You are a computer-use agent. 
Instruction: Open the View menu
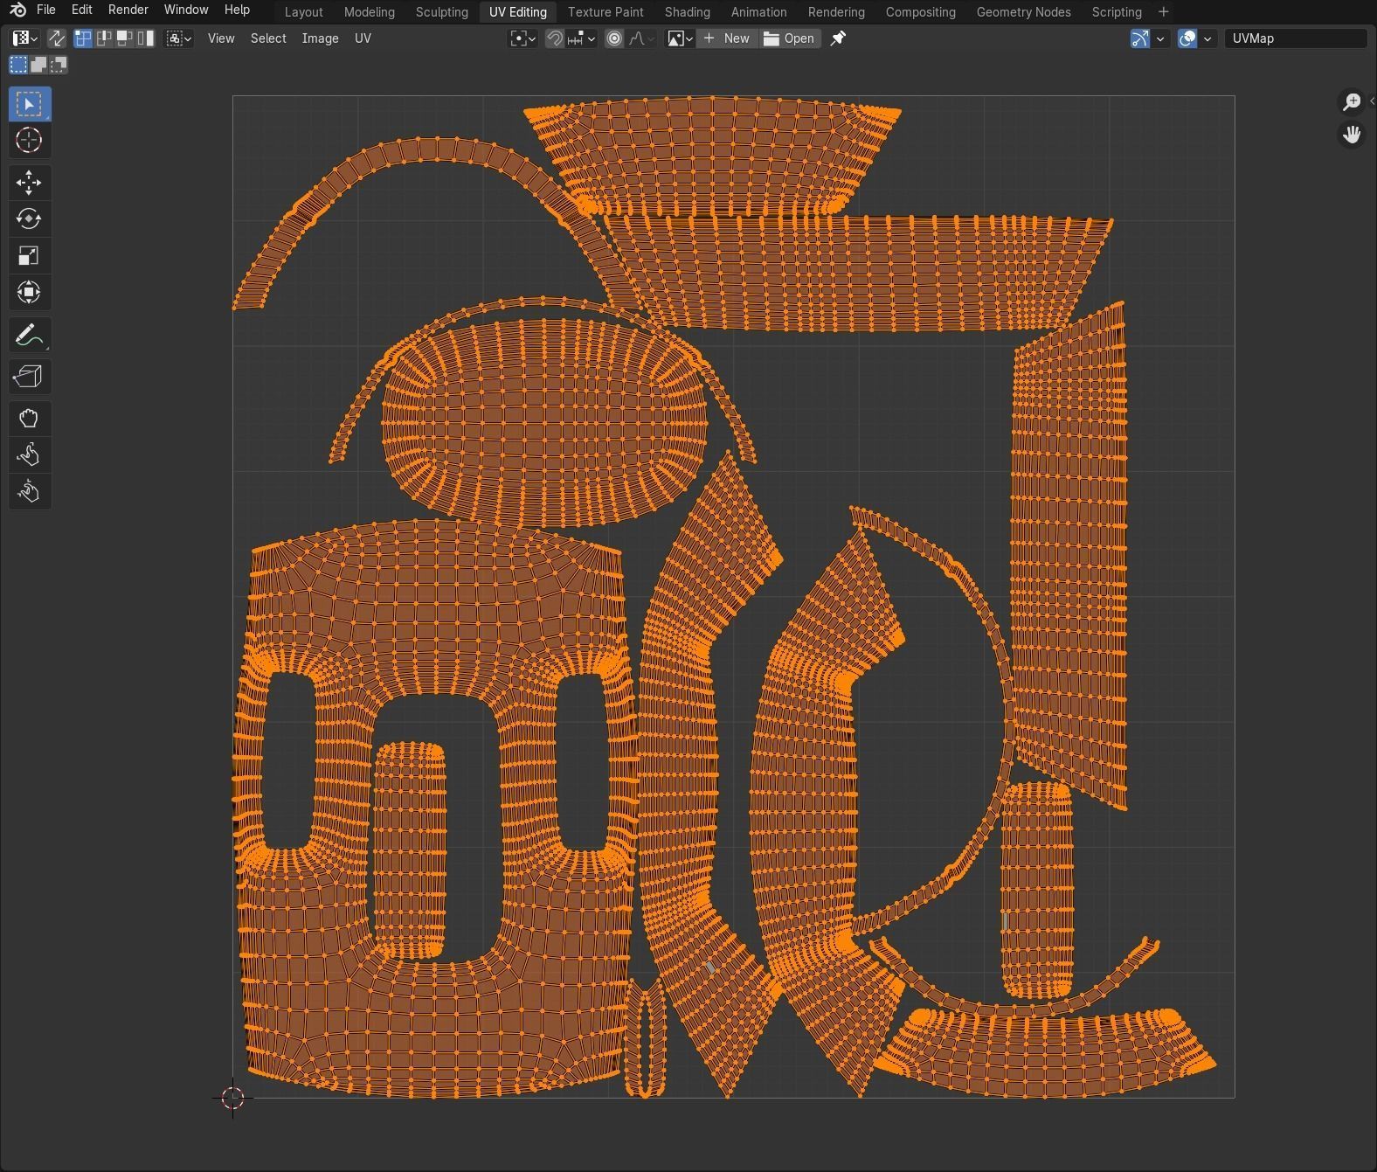tap(221, 38)
